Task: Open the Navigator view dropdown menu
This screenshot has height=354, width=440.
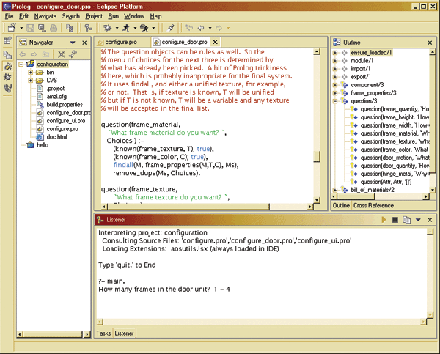Action: (x=73, y=43)
